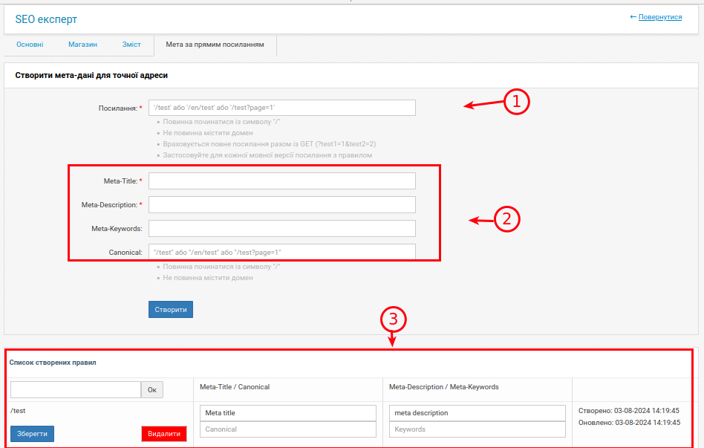Click 'Список створених правил' heading
The image size is (704, 448).
point(53,362)
